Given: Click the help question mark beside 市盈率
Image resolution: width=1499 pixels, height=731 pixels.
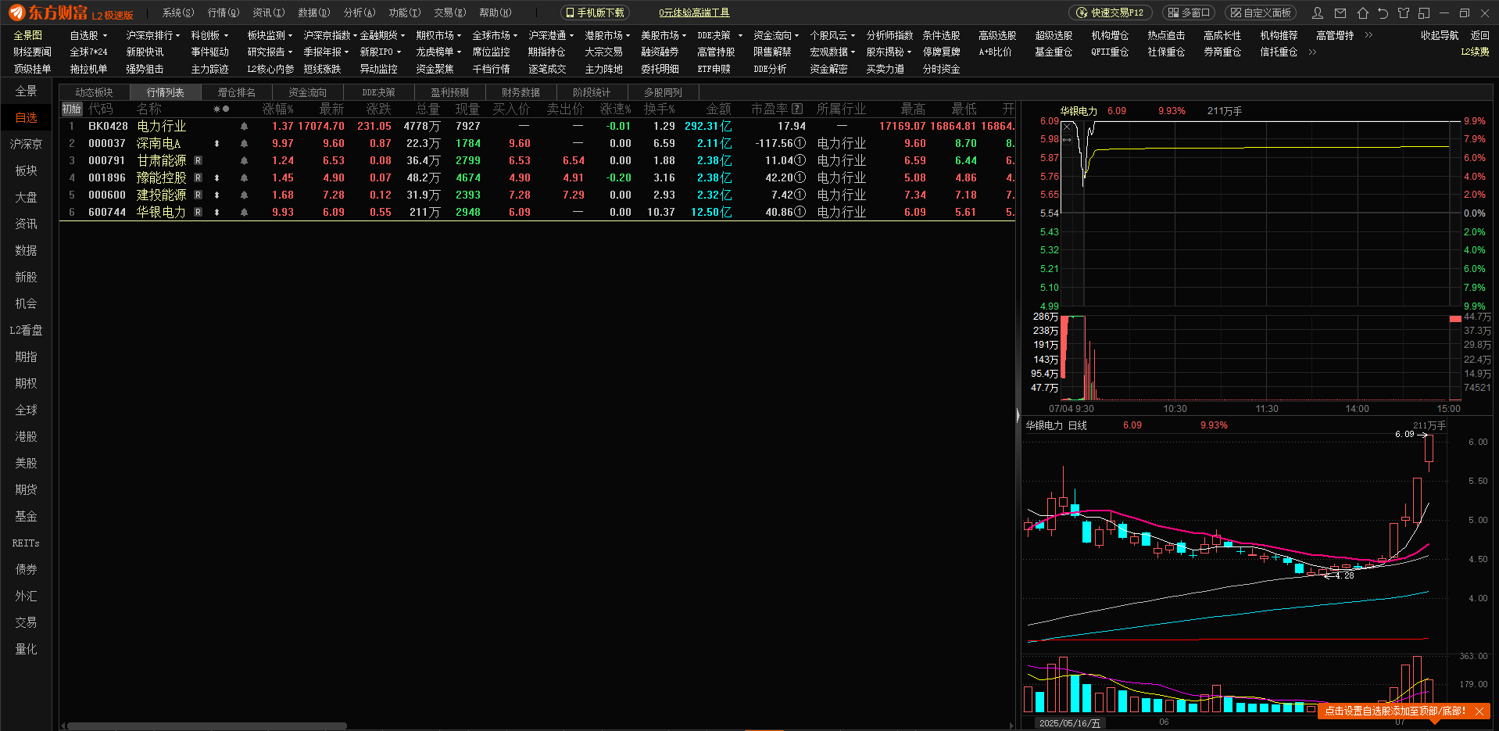Looking at the screenshot, I should point(797,109).
